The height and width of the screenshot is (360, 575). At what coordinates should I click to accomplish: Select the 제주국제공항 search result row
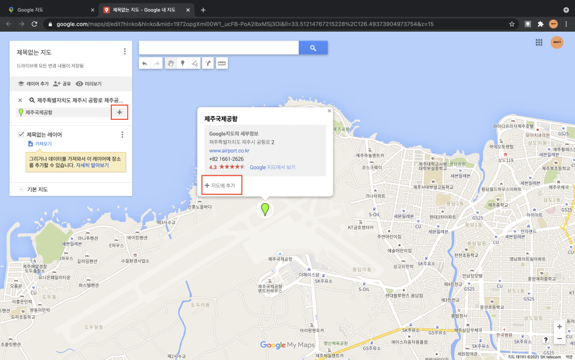(64, 113)
